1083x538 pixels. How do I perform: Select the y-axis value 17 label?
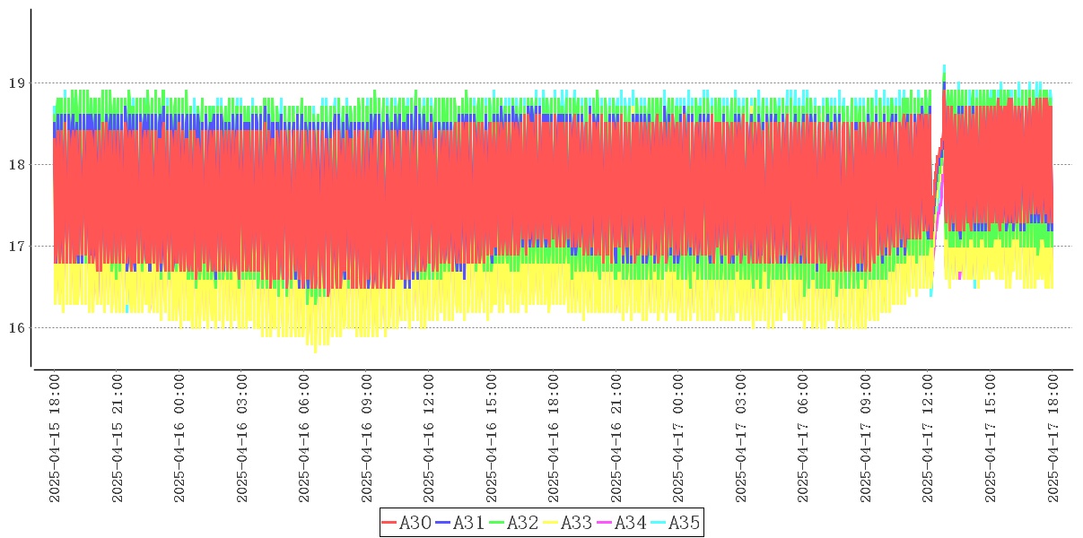coord(16,247)
